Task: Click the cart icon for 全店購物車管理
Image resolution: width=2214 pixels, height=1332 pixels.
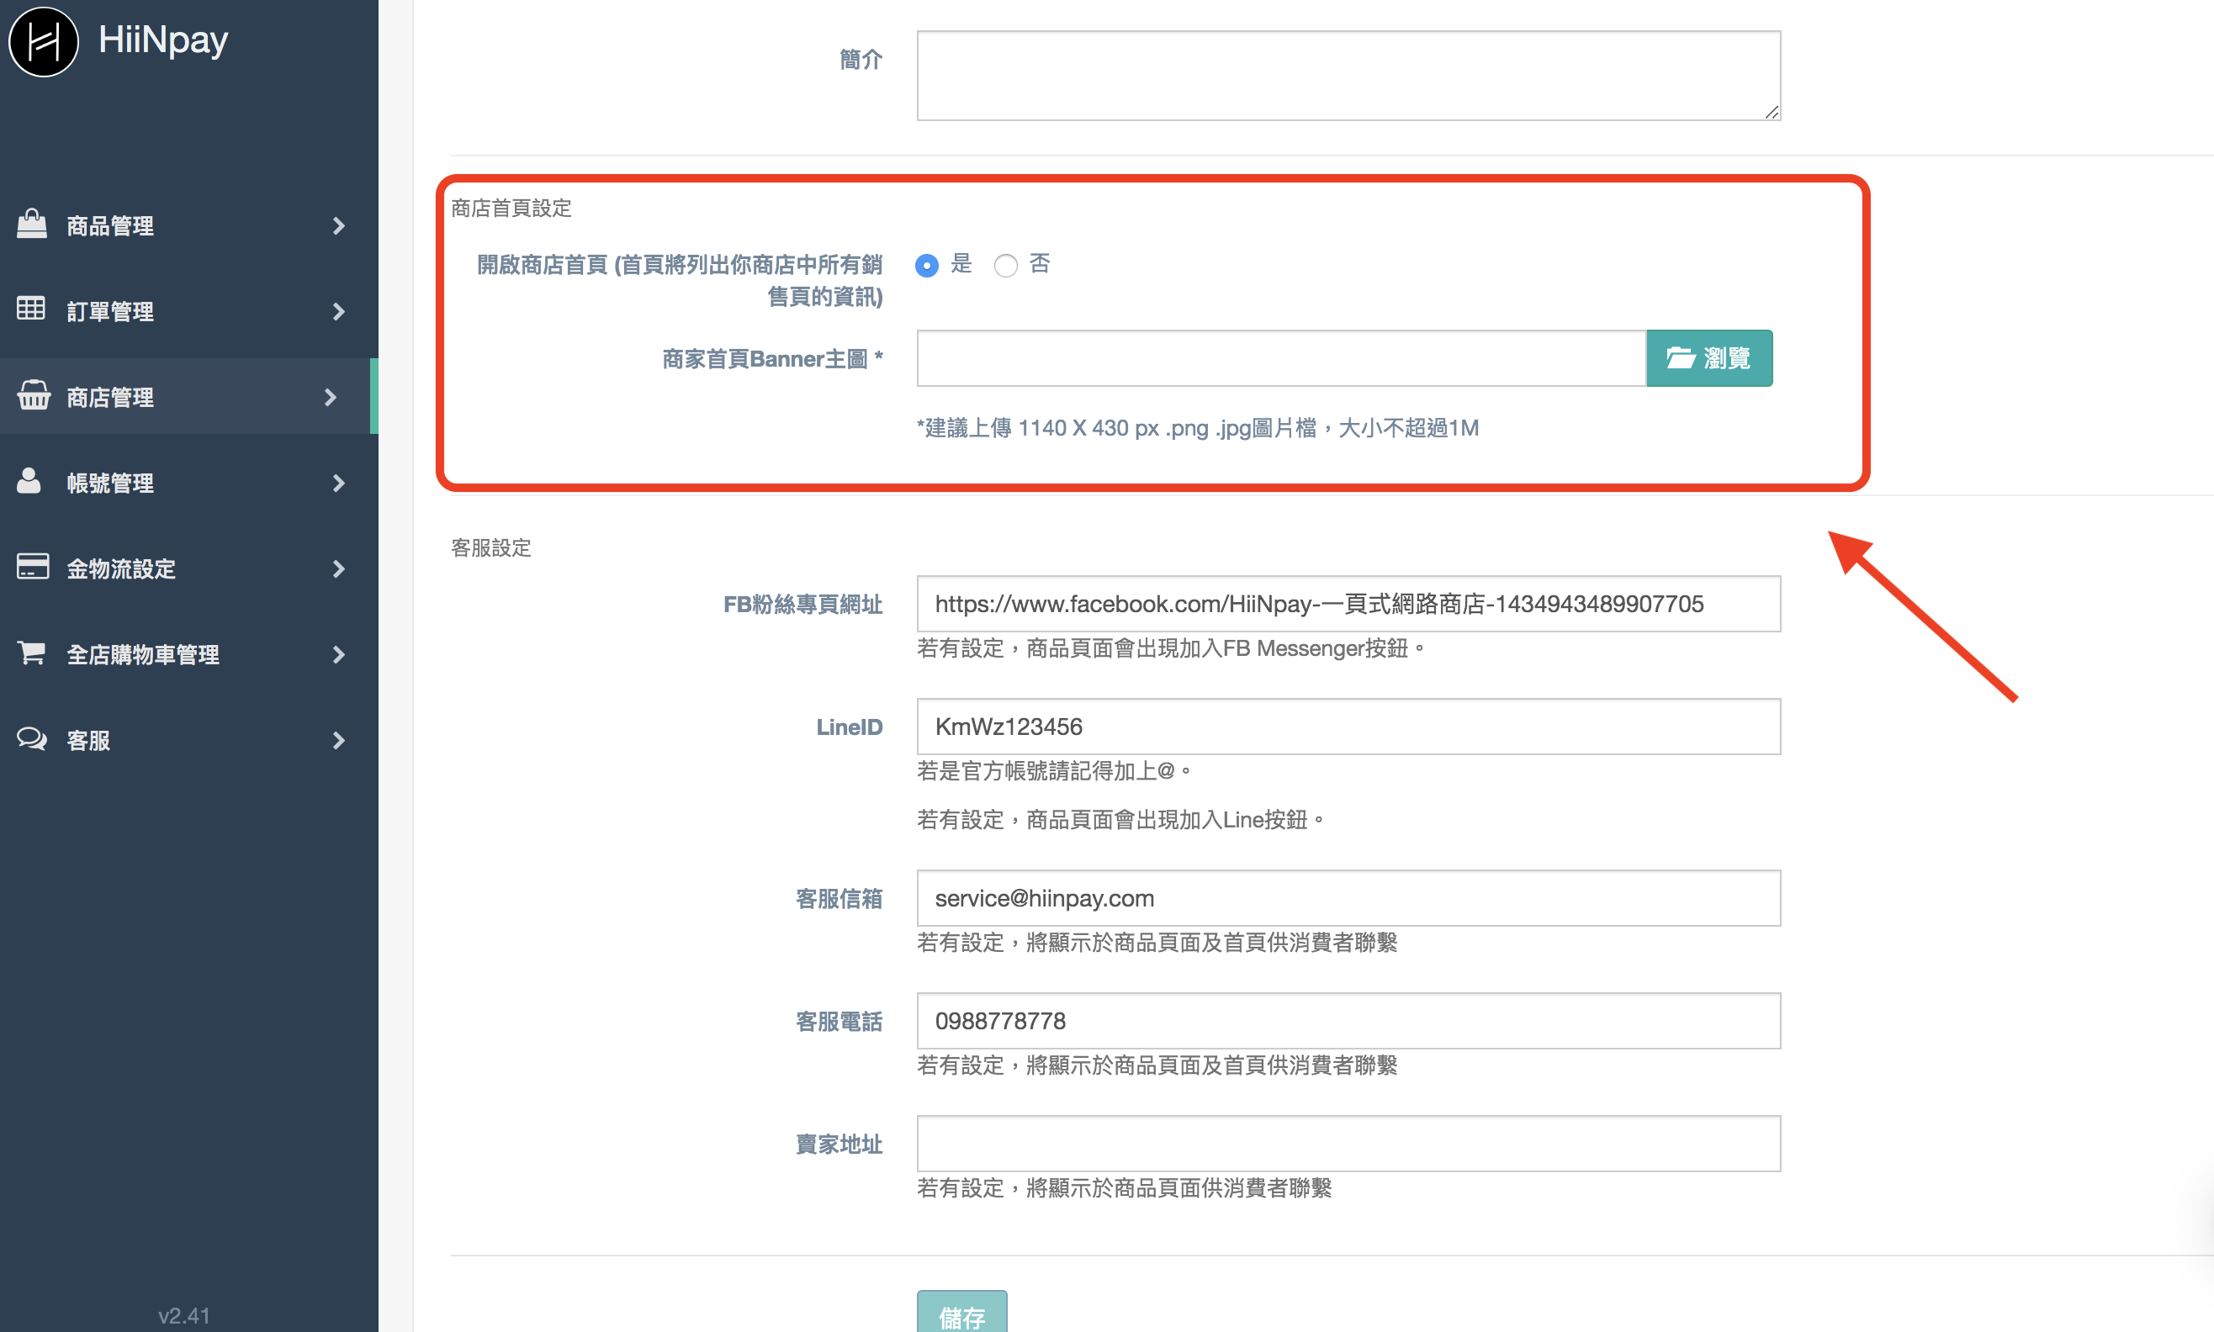Action: click(31, 653)
